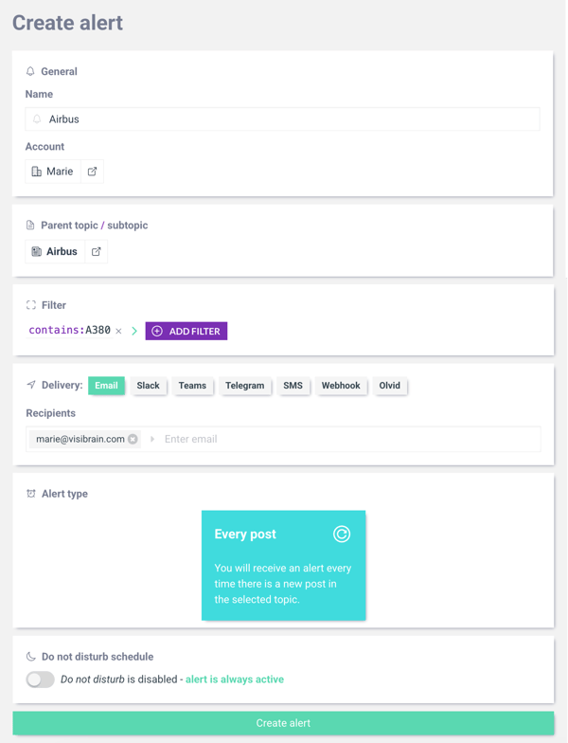The height and width of the screenshot is (743, 568).
Task: Remove the contains:A380 filter
Action: coord(118,332)
